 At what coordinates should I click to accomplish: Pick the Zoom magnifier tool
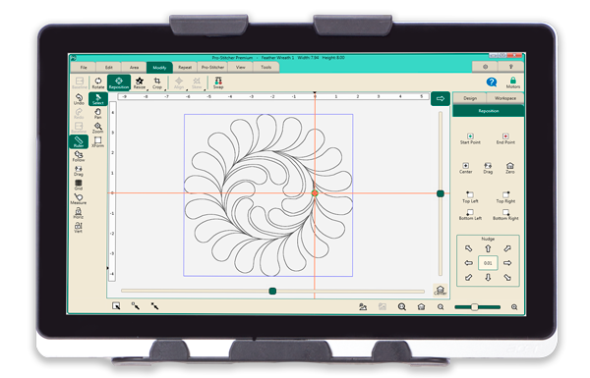pyautogui.click(x=97, y=128)
